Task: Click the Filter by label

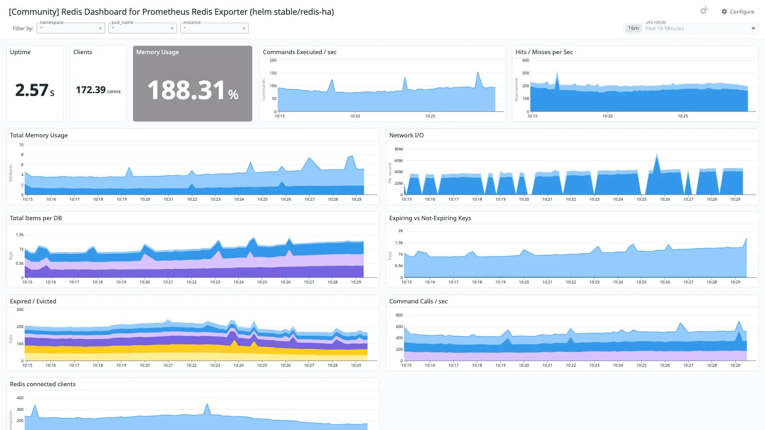Action: pos(23,28)
